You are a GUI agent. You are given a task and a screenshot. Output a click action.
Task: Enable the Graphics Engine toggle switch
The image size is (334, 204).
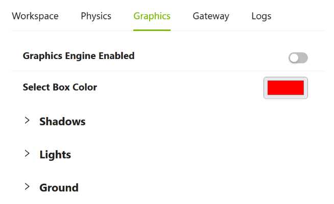tap(298, 58)
